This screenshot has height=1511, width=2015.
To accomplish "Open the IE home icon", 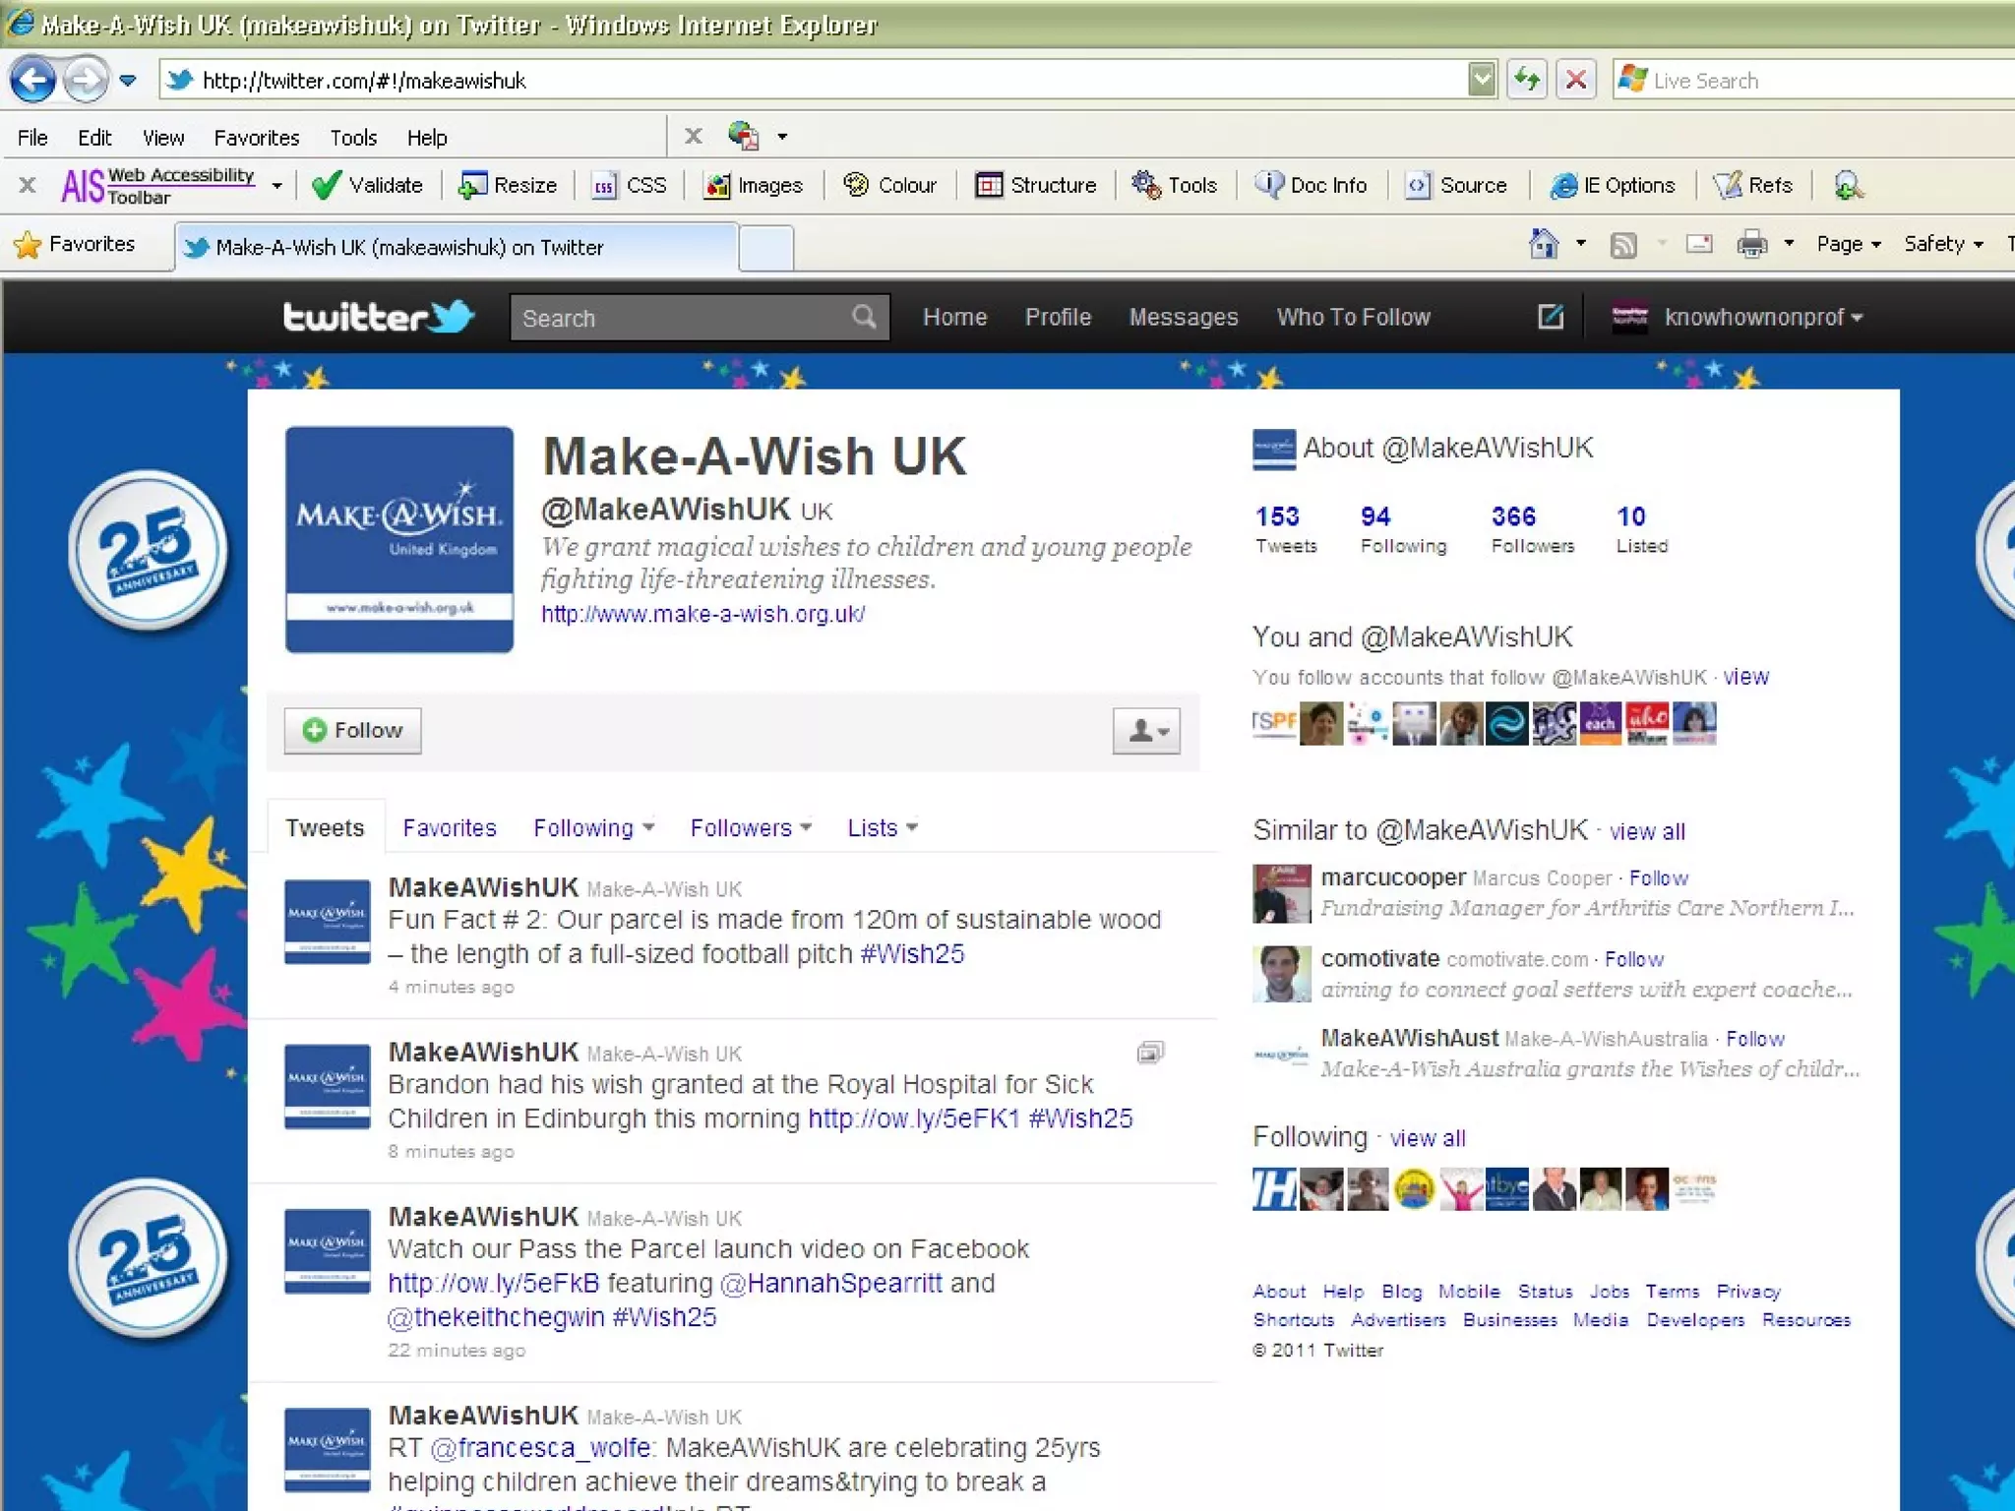I will tap(1543, 244).
